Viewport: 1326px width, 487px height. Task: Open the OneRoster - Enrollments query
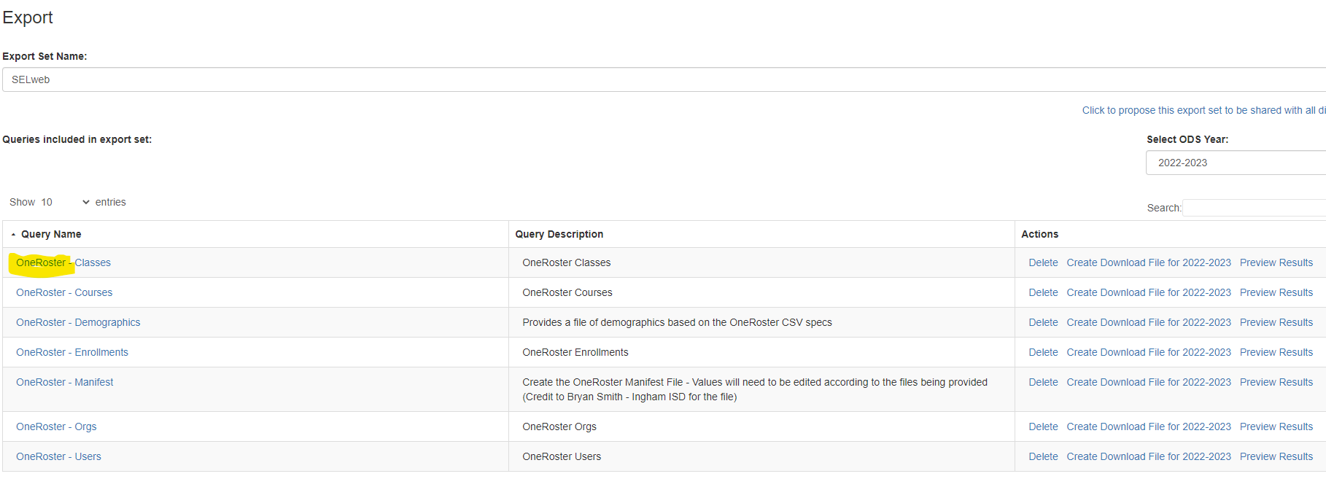(x=72, y=352)
